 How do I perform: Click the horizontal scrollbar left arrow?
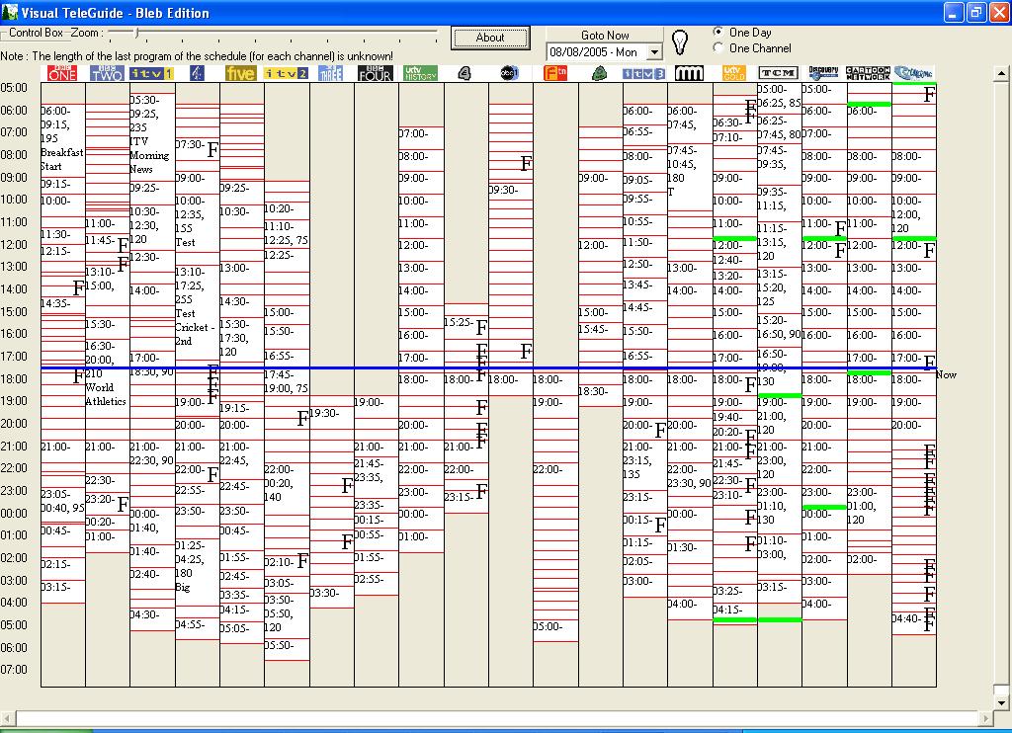(x=7, y=717)
